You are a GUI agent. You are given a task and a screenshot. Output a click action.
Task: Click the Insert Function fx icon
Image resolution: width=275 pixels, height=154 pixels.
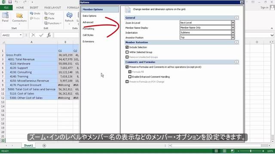(x=49, y=35)
